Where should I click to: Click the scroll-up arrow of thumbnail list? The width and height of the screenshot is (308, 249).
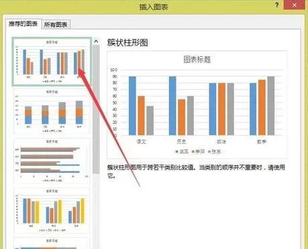pos(96,41)
